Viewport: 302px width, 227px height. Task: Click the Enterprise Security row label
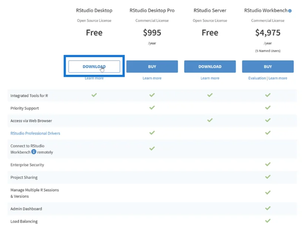point(27,165)
